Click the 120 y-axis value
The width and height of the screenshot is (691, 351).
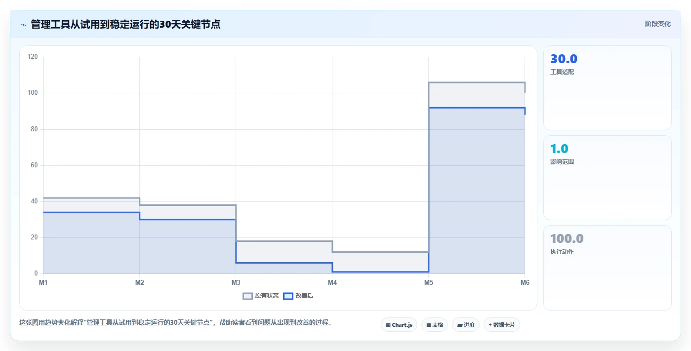(x=33, y=57)
